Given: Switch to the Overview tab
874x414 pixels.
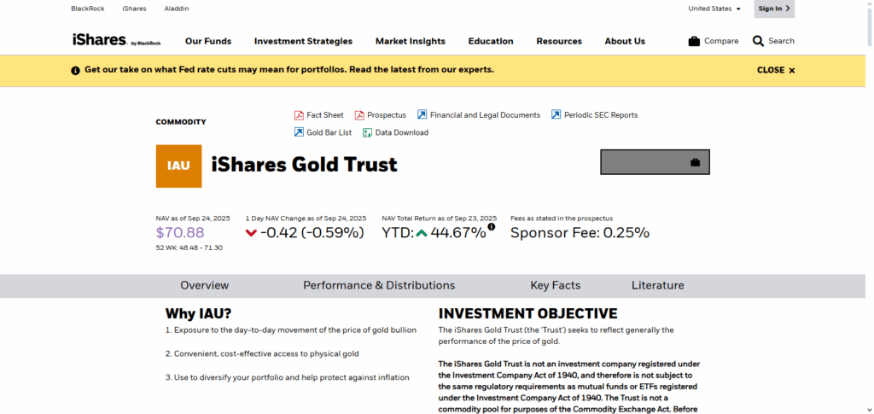Looking at the screenshot, I should [x=205, y=286].
